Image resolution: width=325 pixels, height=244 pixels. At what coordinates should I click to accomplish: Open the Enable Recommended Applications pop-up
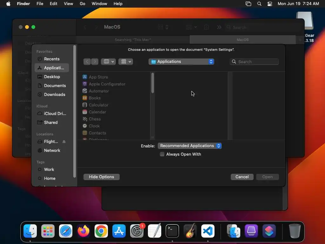click(190, 146)
